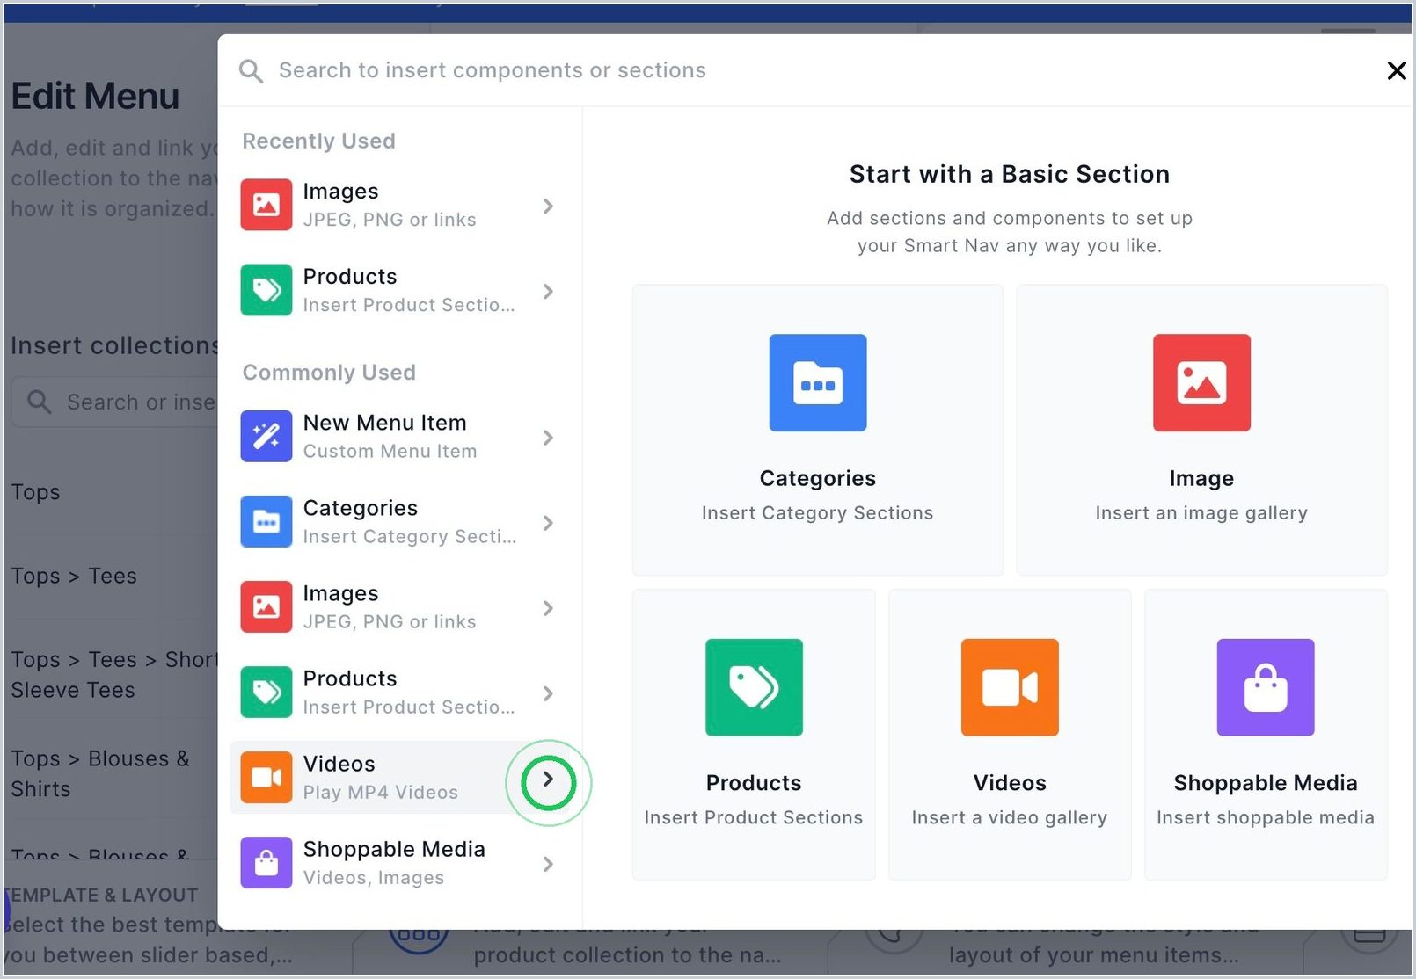Click the background collections search magnifier icon
1416x979 pixels.
(39, 402)
